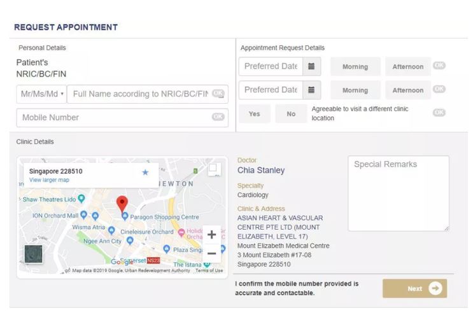The width and height of the screenshot is (473, 313).
Task: Click the Next button
Action: point(414,288)
